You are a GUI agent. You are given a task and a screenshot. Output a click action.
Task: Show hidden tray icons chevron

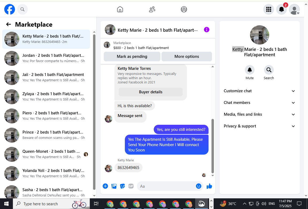(245, 204)
